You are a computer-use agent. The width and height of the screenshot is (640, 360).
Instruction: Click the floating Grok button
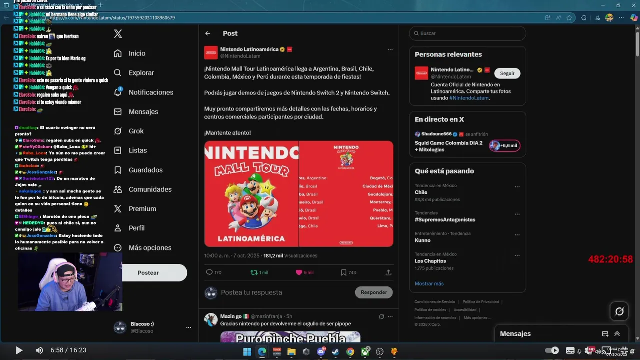(619, 311)
